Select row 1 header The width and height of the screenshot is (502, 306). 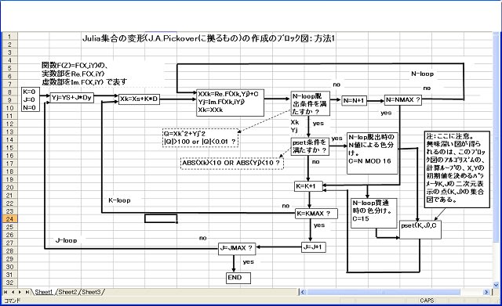click(x=9, y=37)
